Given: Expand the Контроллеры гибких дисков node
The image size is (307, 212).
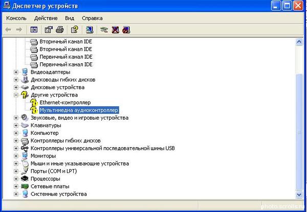Looking at the screenshot, I should 16,140.
